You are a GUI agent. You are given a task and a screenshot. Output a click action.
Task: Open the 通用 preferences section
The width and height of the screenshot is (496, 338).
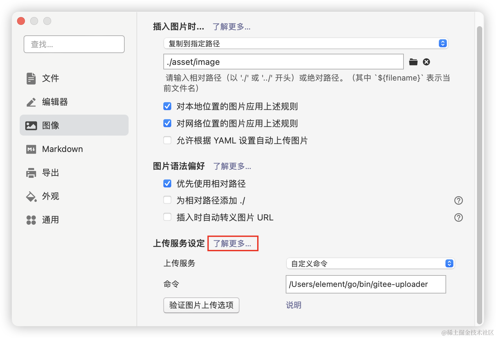[74, 220]
